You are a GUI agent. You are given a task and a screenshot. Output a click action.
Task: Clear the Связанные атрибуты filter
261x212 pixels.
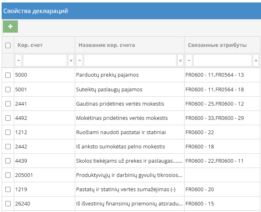(256, 60)
